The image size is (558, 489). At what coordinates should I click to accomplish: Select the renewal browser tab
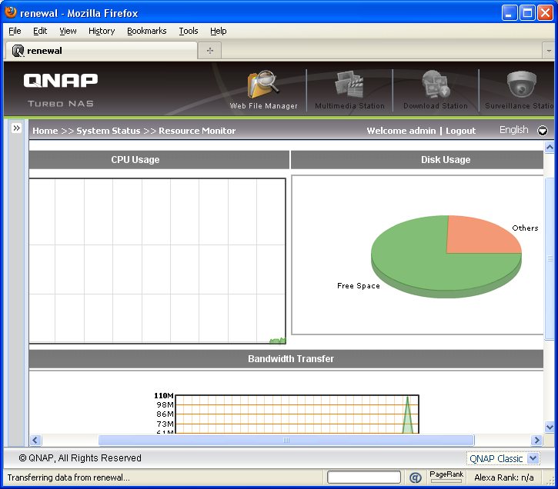[100, 51]
